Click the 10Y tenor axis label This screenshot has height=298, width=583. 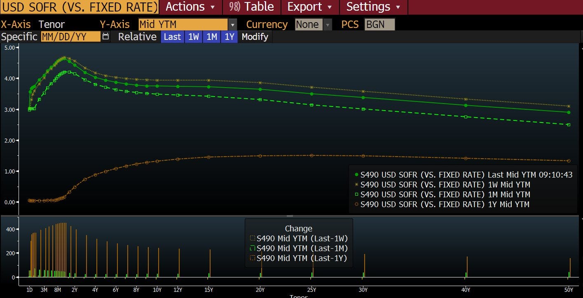[157, 290]
